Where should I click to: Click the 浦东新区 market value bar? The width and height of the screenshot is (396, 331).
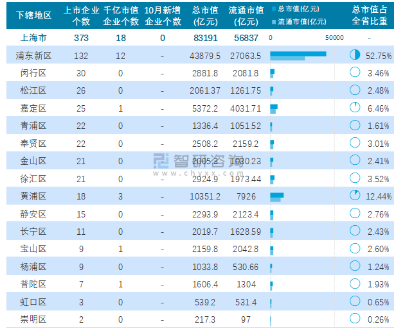[298, 55]
